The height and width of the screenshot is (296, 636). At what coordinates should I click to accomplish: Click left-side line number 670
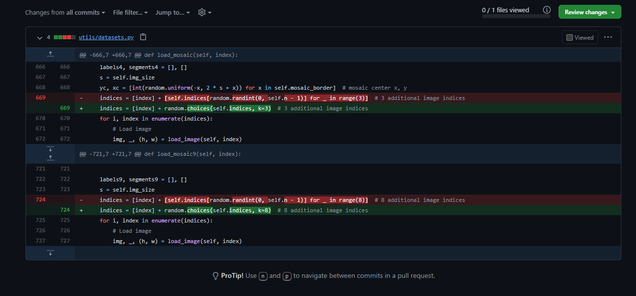point(40,119)
